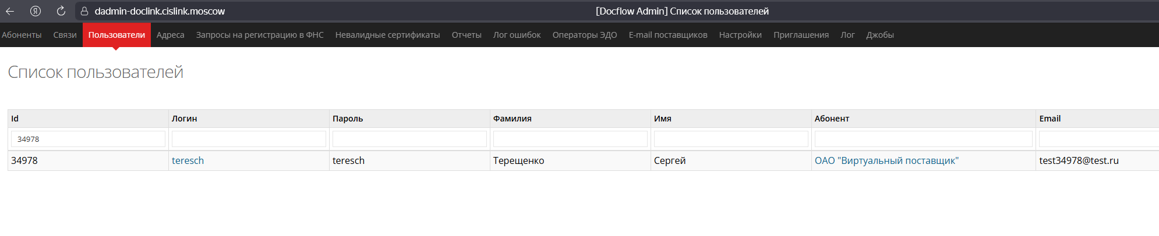
Task: Open Запросы на регистрацию в ФНС
Action: pos(260,35)
